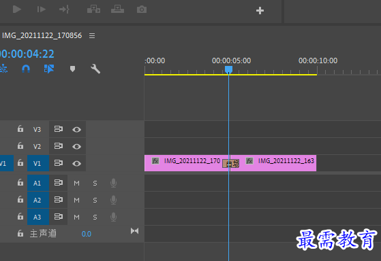
Task: Mute audio track A1
Action: (x=76, y=184)
